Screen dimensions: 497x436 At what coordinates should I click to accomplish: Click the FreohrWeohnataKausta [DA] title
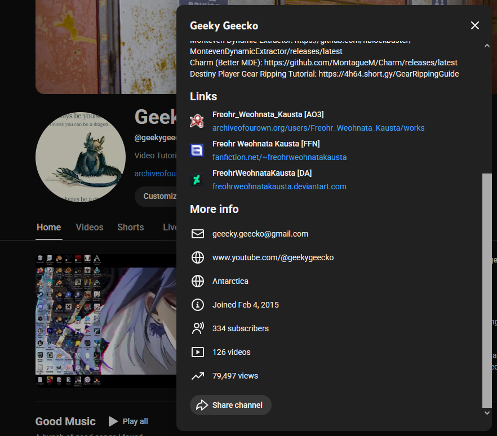(x=262, y=173)
